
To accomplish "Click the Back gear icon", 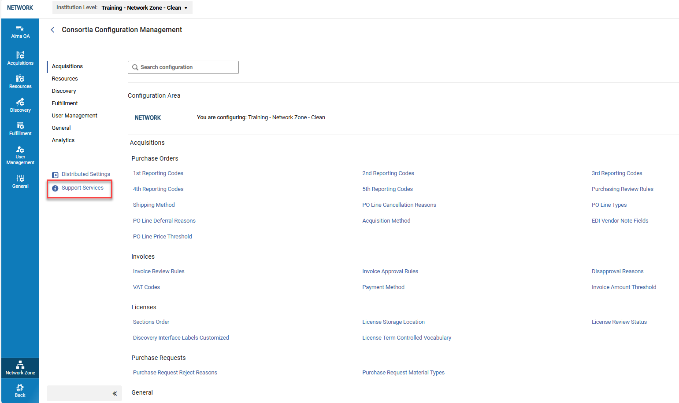I will [x=20, y=390].
